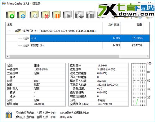Click the scheduled pause clock icon

(91, 15)
